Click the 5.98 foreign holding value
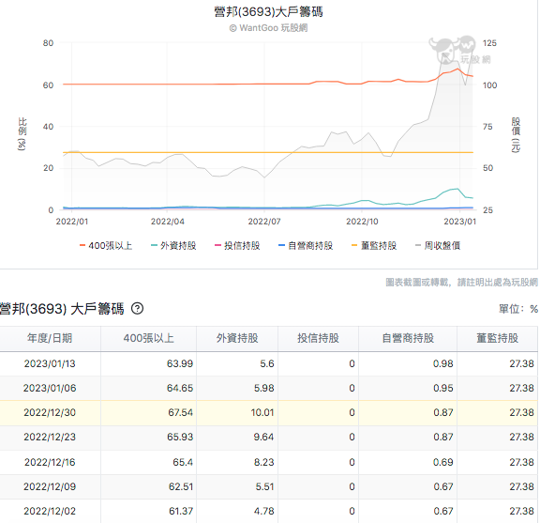Image resolution: width=540 pixels, height=523 pixels. pyautogui.click(x=264, y=388)
